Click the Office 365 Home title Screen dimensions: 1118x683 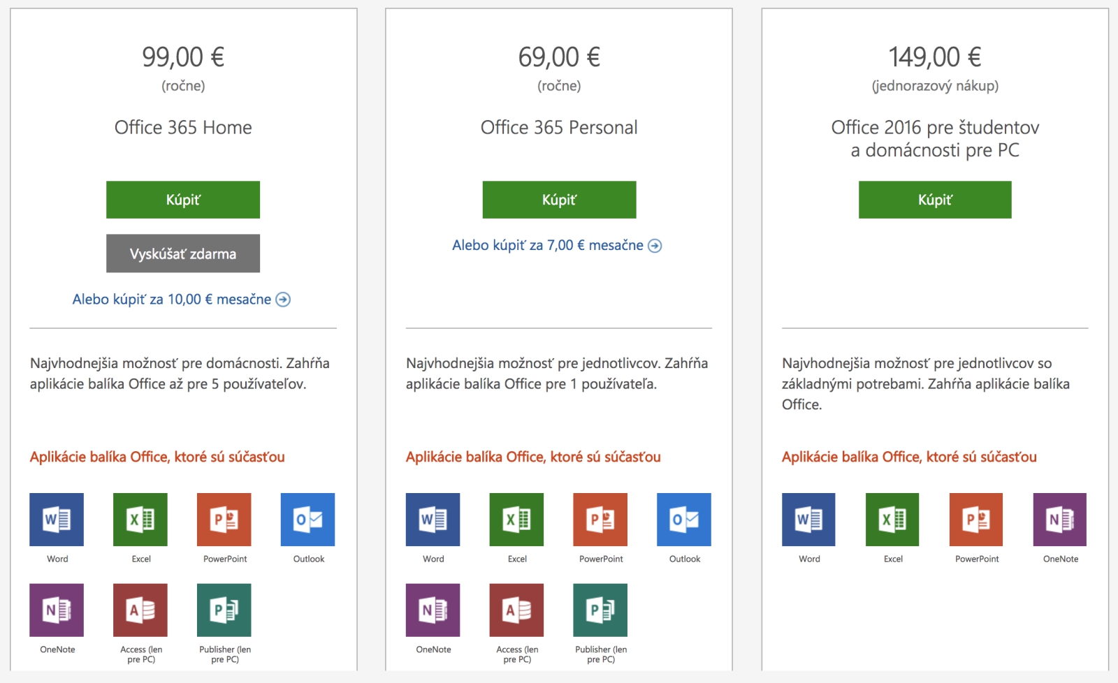[183, 128]
